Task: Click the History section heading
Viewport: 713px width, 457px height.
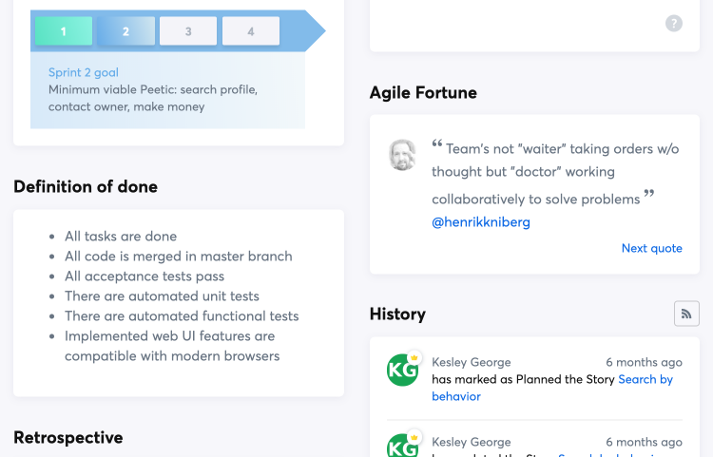Action: pyautogui.click(x=397, y=314)
